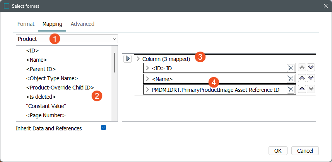Remove the <ID> ID column mapping
The image size is (332, 162).
click(291, 68)
